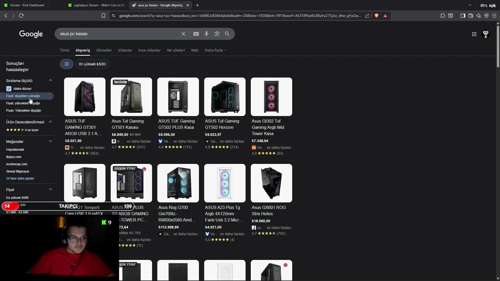Reload the page with the refresh icon
The height and width of the screenshot is (281, 500).
coord(21,16)
